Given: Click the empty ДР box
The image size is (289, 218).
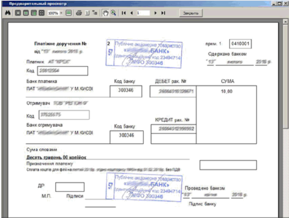Looking at the screenshot, I should click(x=70, y=187).
